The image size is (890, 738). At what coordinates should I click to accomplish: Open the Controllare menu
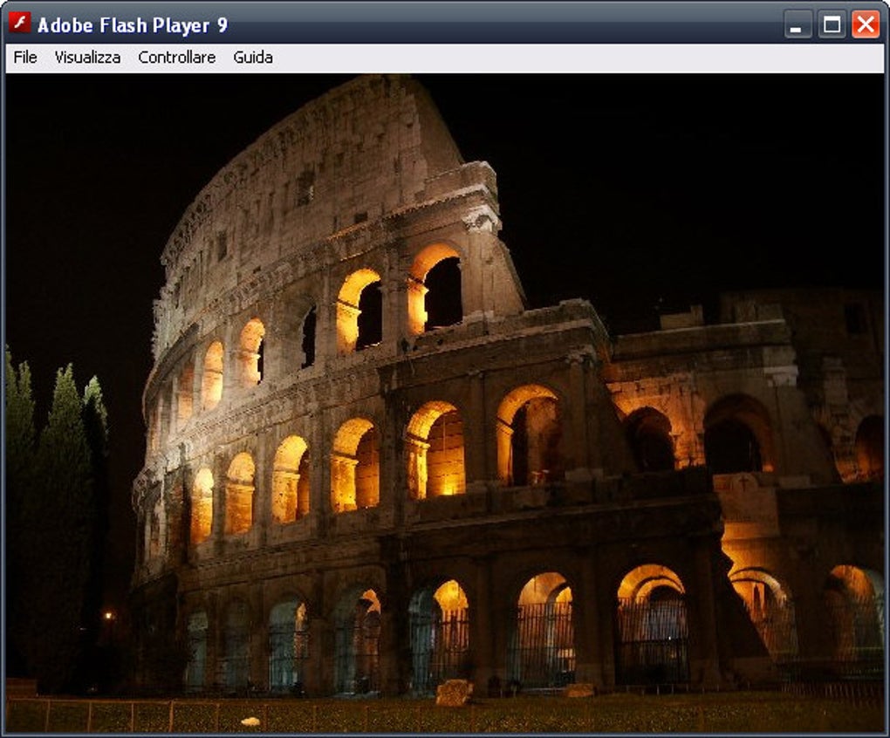coord(177,58)
